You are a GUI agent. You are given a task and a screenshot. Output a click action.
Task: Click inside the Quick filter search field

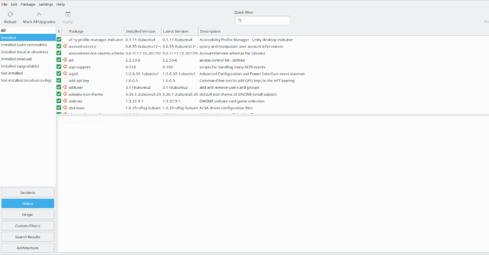[265, 21]
